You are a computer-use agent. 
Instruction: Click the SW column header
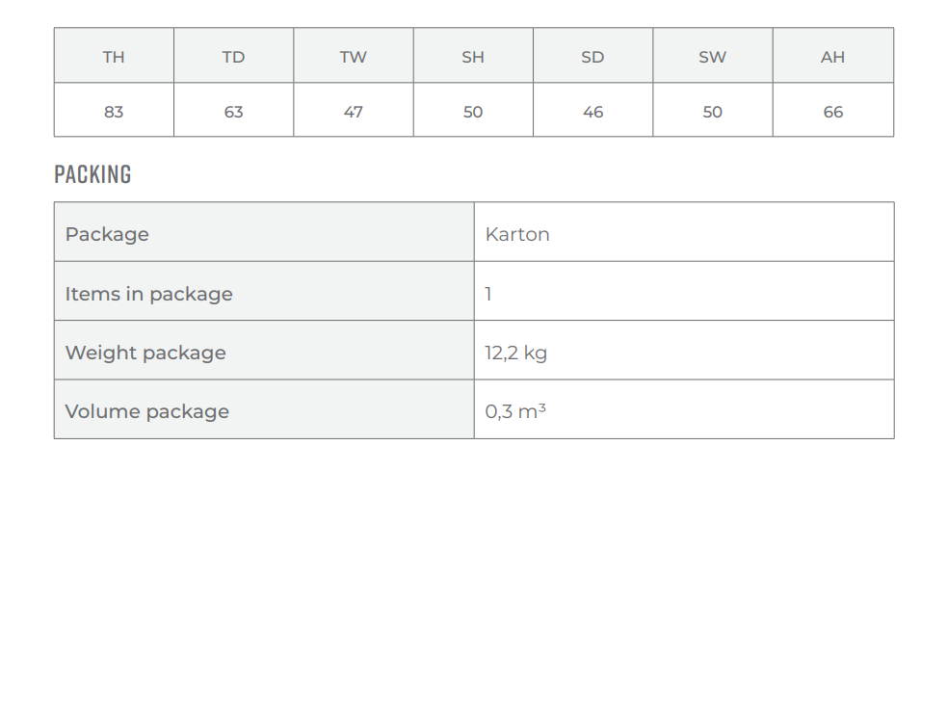click(713, 56)
